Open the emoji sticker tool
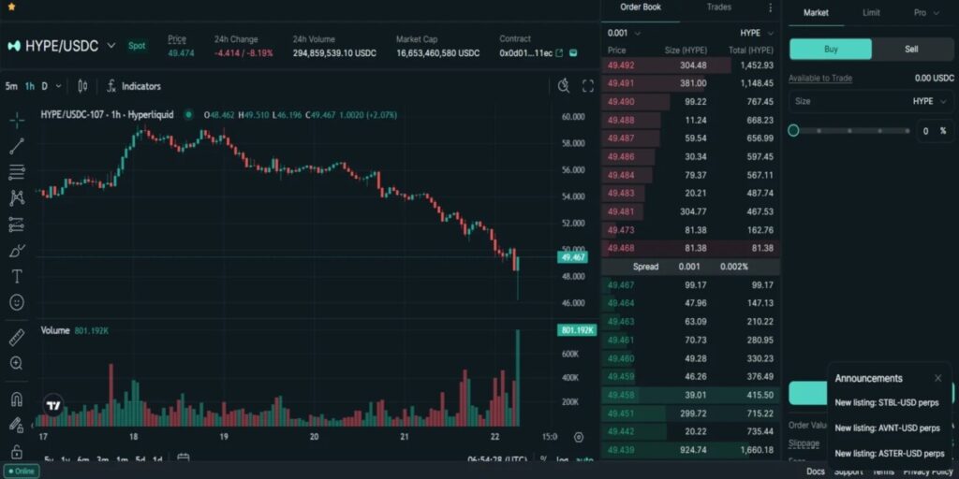The height and width of the screenshot is (479, 959). [x=17, y=303]
